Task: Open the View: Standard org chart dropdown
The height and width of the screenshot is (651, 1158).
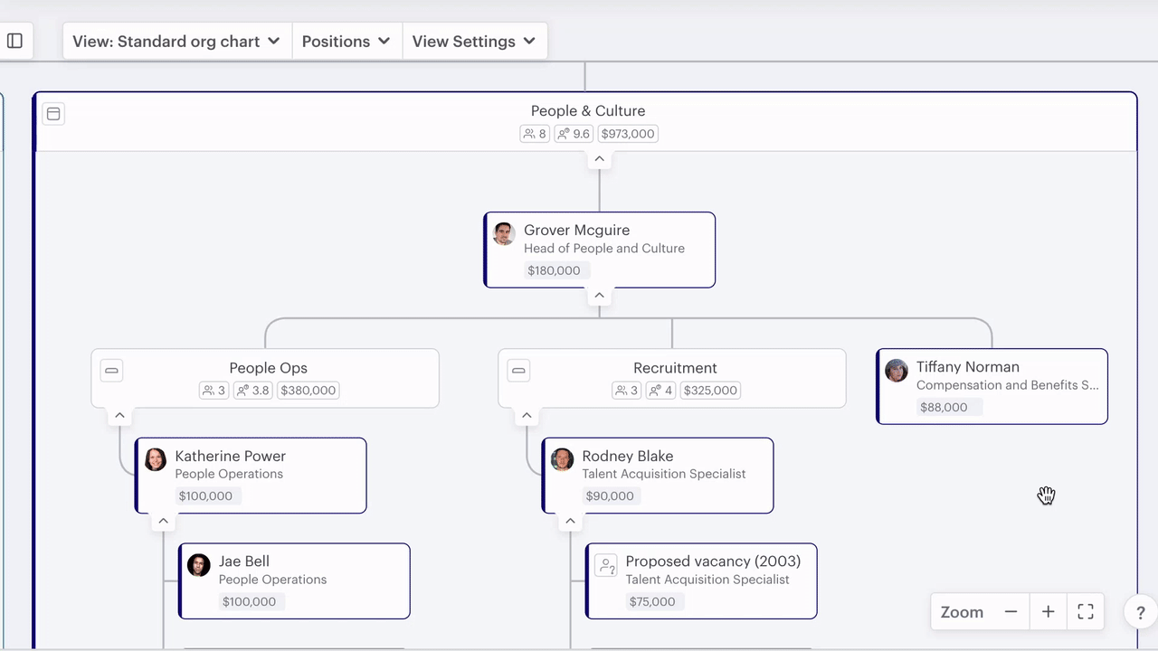Action: click(176, 41)
